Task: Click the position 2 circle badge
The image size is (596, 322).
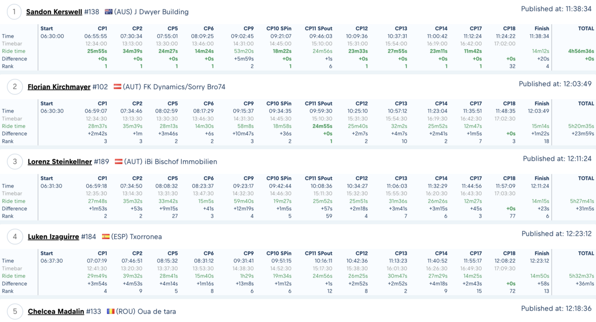Action: [x=14, y=87]
